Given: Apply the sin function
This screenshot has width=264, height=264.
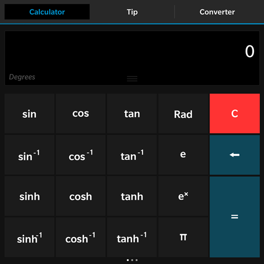Looking at the screenshot, I should coord(30,114).
